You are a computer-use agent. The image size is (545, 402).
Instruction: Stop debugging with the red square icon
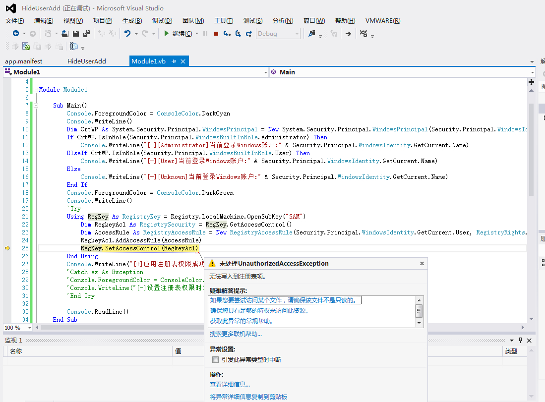click(x=216, y=34)
